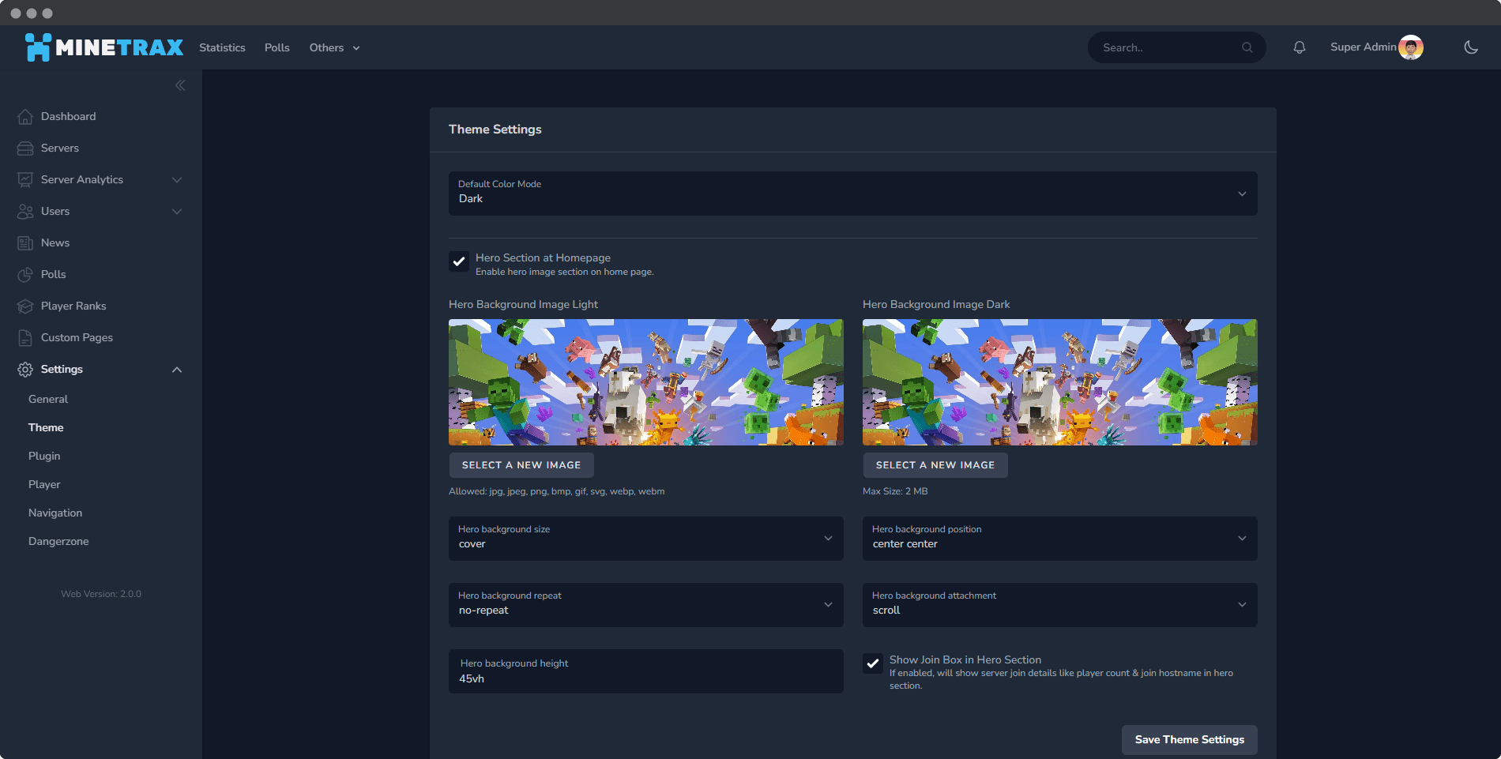Open Statistics in top navigation
Viewport: 1501px width, 759px height.
(222, 47)
